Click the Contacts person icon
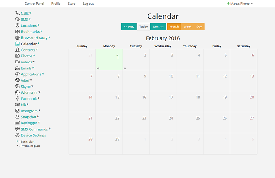This screenshot has height=178, width=275. 17,50
